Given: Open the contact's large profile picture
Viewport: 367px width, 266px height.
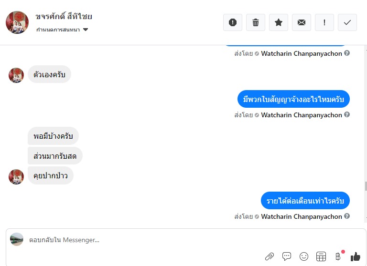Looking at the screenshot, I should [17, 22].
